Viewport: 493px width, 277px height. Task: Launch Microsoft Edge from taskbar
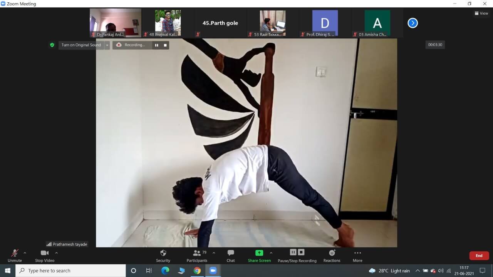pos(165,270)
